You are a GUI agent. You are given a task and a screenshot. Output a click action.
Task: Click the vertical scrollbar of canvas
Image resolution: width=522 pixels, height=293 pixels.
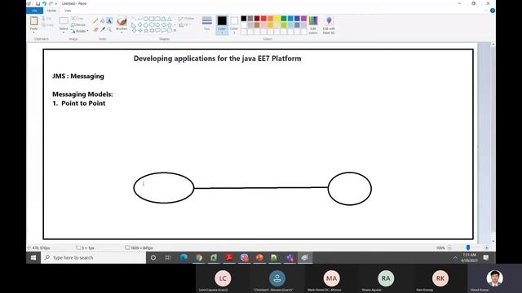click(493, 143)
